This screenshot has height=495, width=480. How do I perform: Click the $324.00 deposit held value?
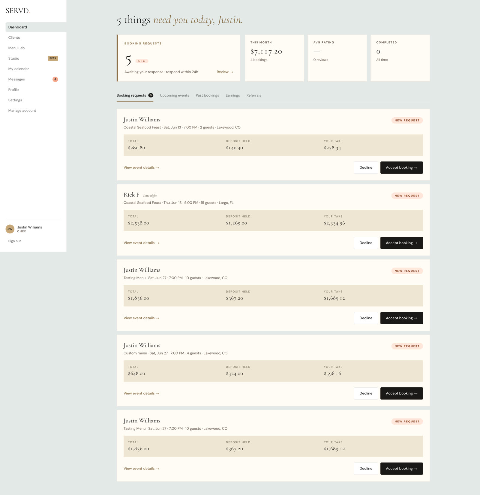(235, 373)
